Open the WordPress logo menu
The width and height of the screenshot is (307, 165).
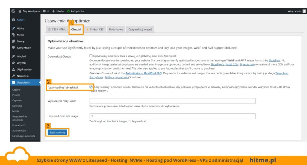tap(13, 11)
